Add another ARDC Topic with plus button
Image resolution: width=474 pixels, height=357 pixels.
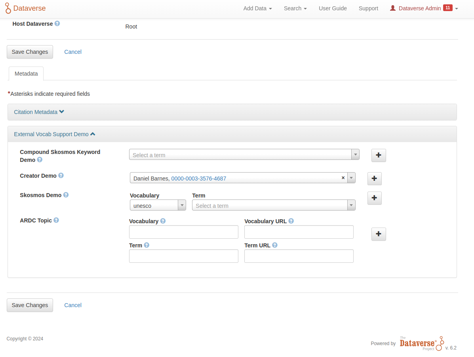coord(378,234)
